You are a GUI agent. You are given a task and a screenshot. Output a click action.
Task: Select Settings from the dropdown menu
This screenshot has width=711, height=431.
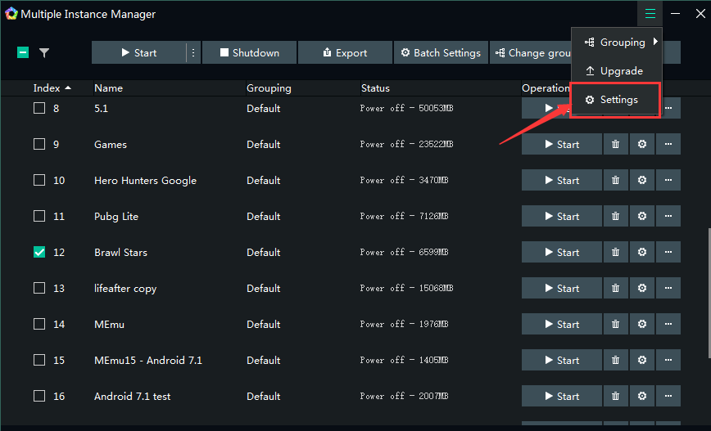coord(616,100)
